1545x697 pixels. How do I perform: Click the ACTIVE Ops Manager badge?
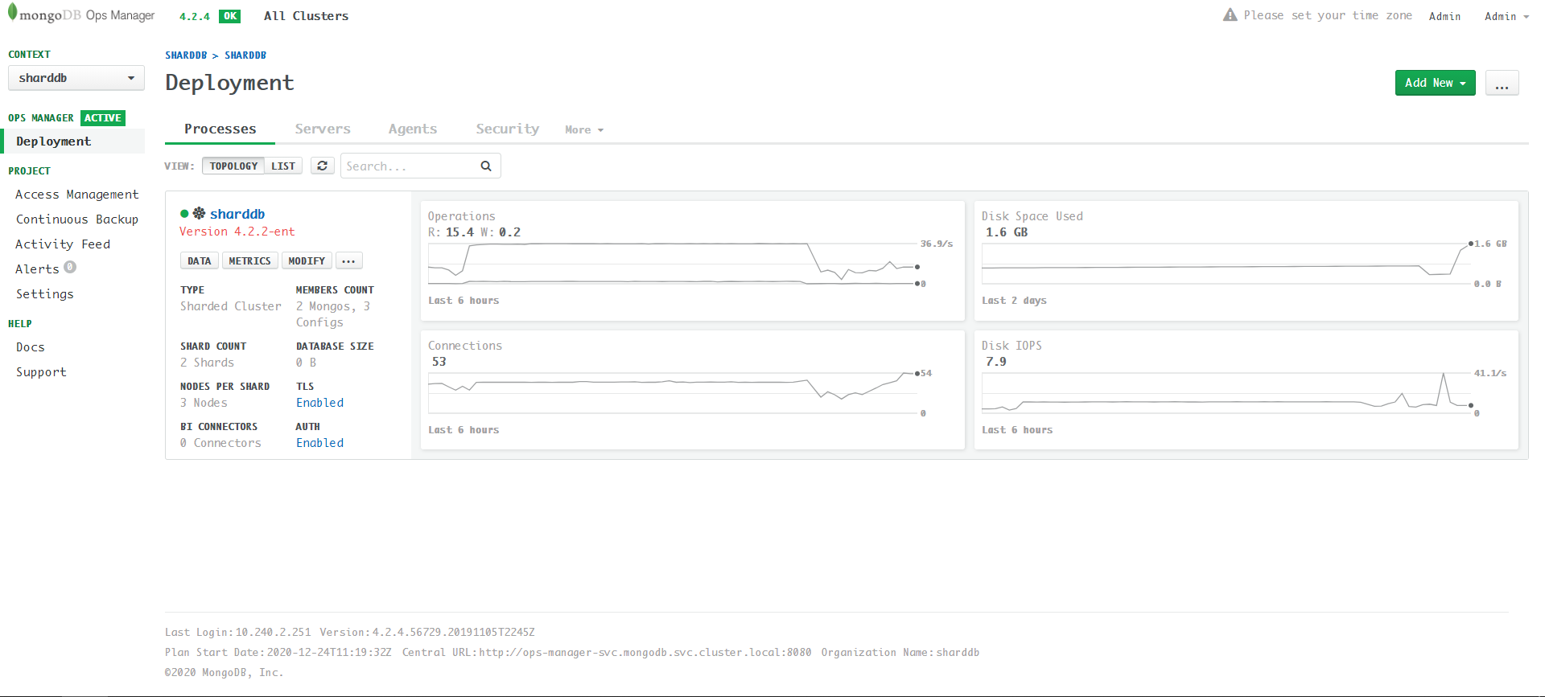(103, 118)
